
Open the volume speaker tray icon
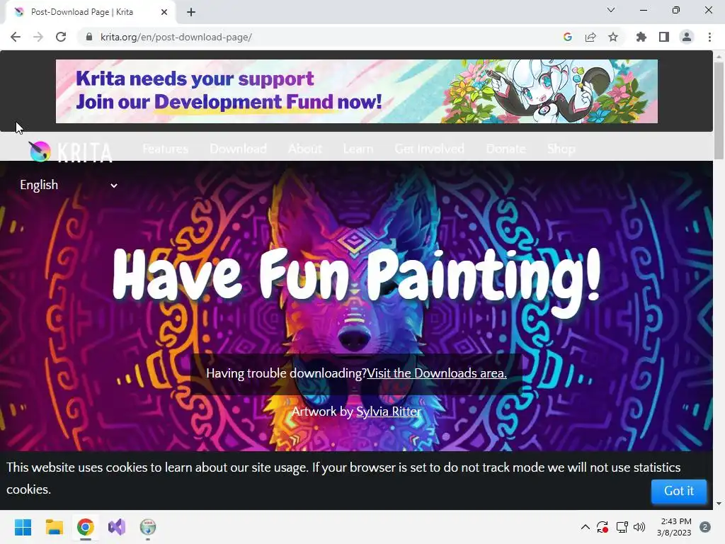[639, 527]
